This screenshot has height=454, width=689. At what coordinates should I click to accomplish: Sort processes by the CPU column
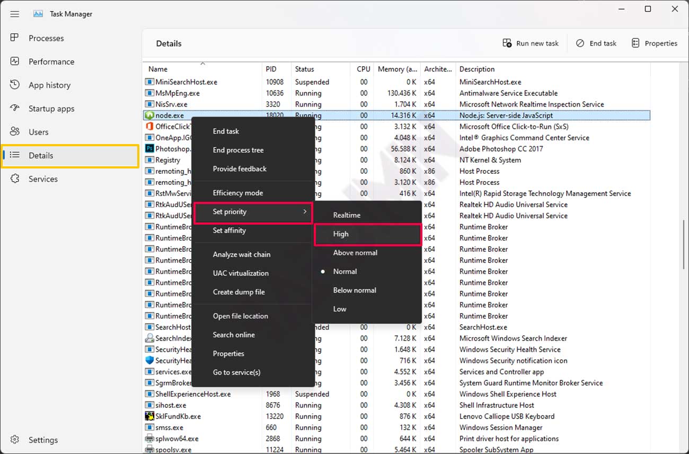[x=363, y=69]
